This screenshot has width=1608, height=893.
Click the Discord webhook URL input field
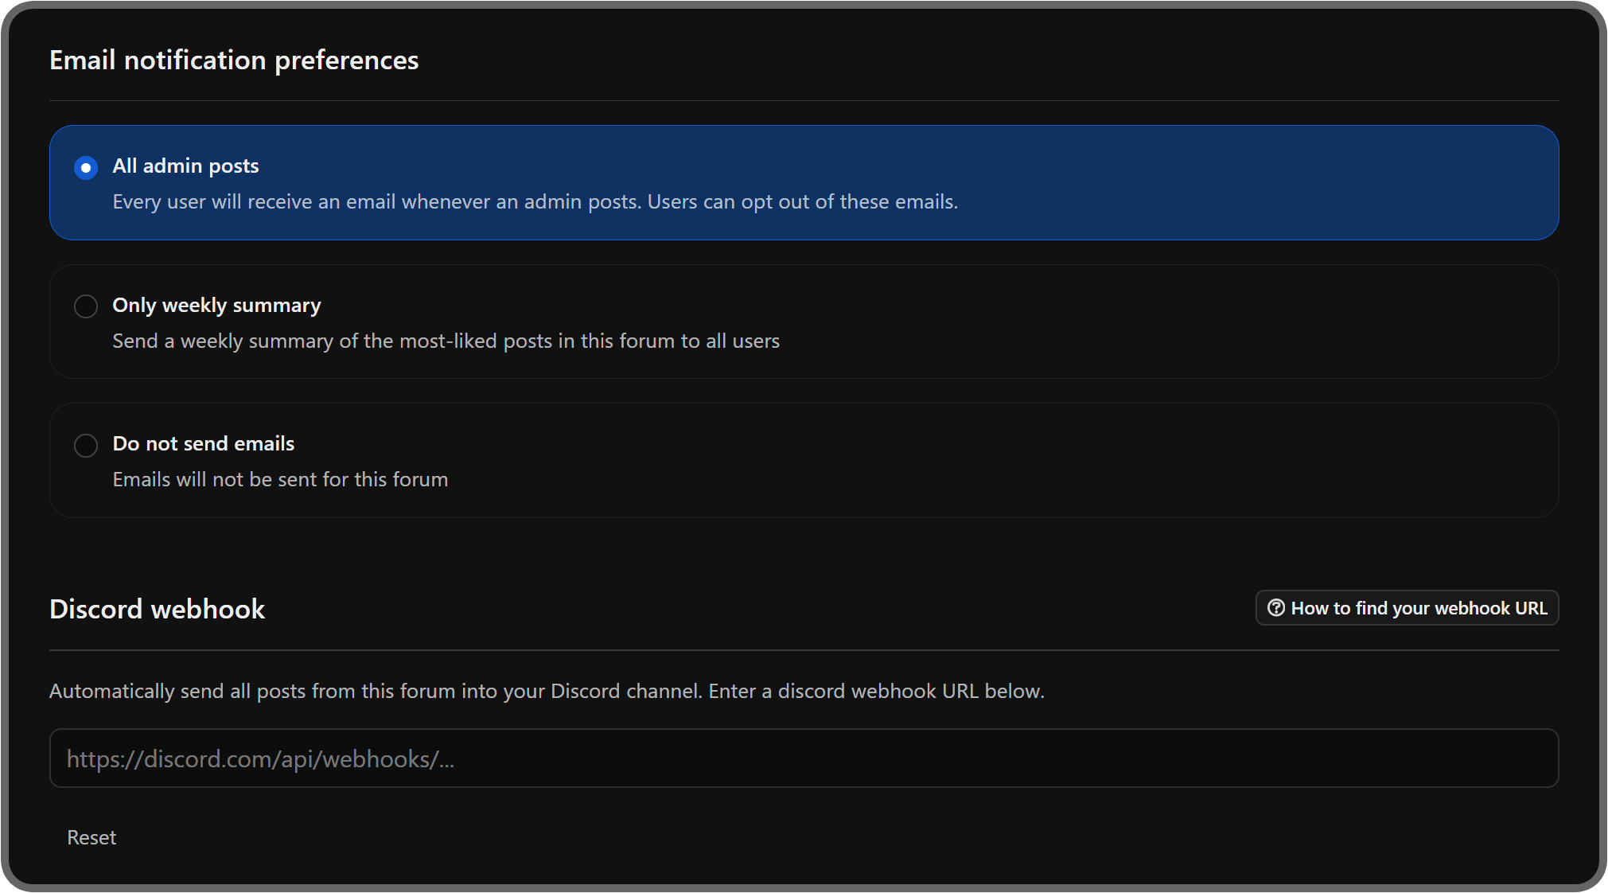[x=804, y=758]
